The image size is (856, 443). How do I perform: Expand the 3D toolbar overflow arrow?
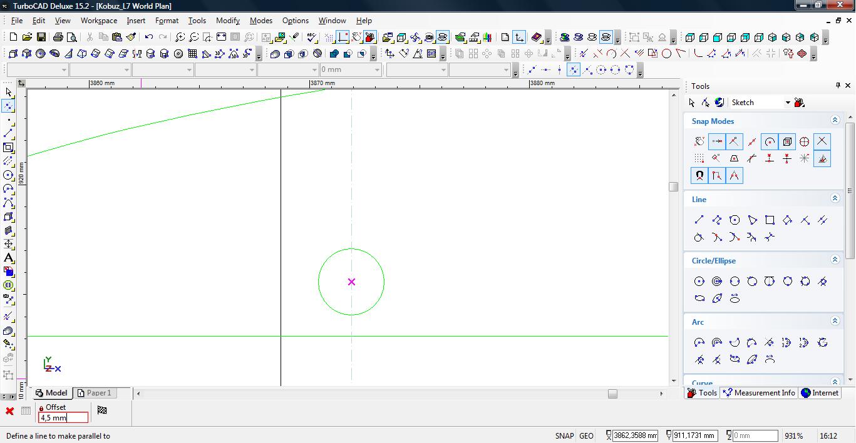point(259,54)
